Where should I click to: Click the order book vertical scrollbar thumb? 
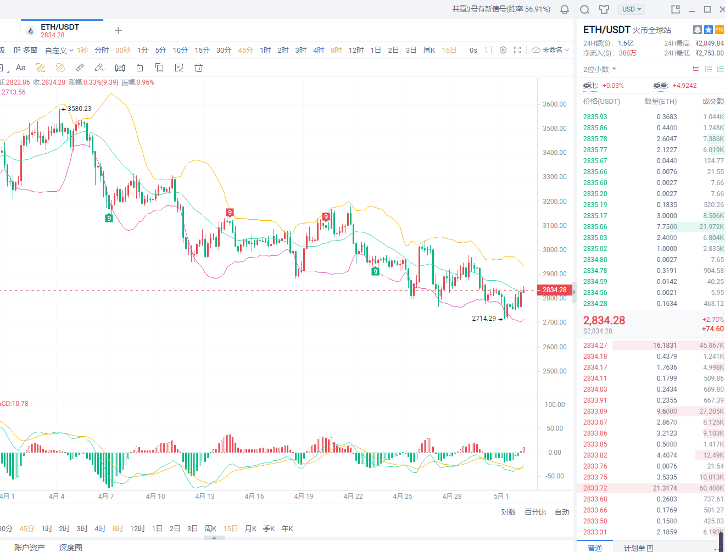721,541
